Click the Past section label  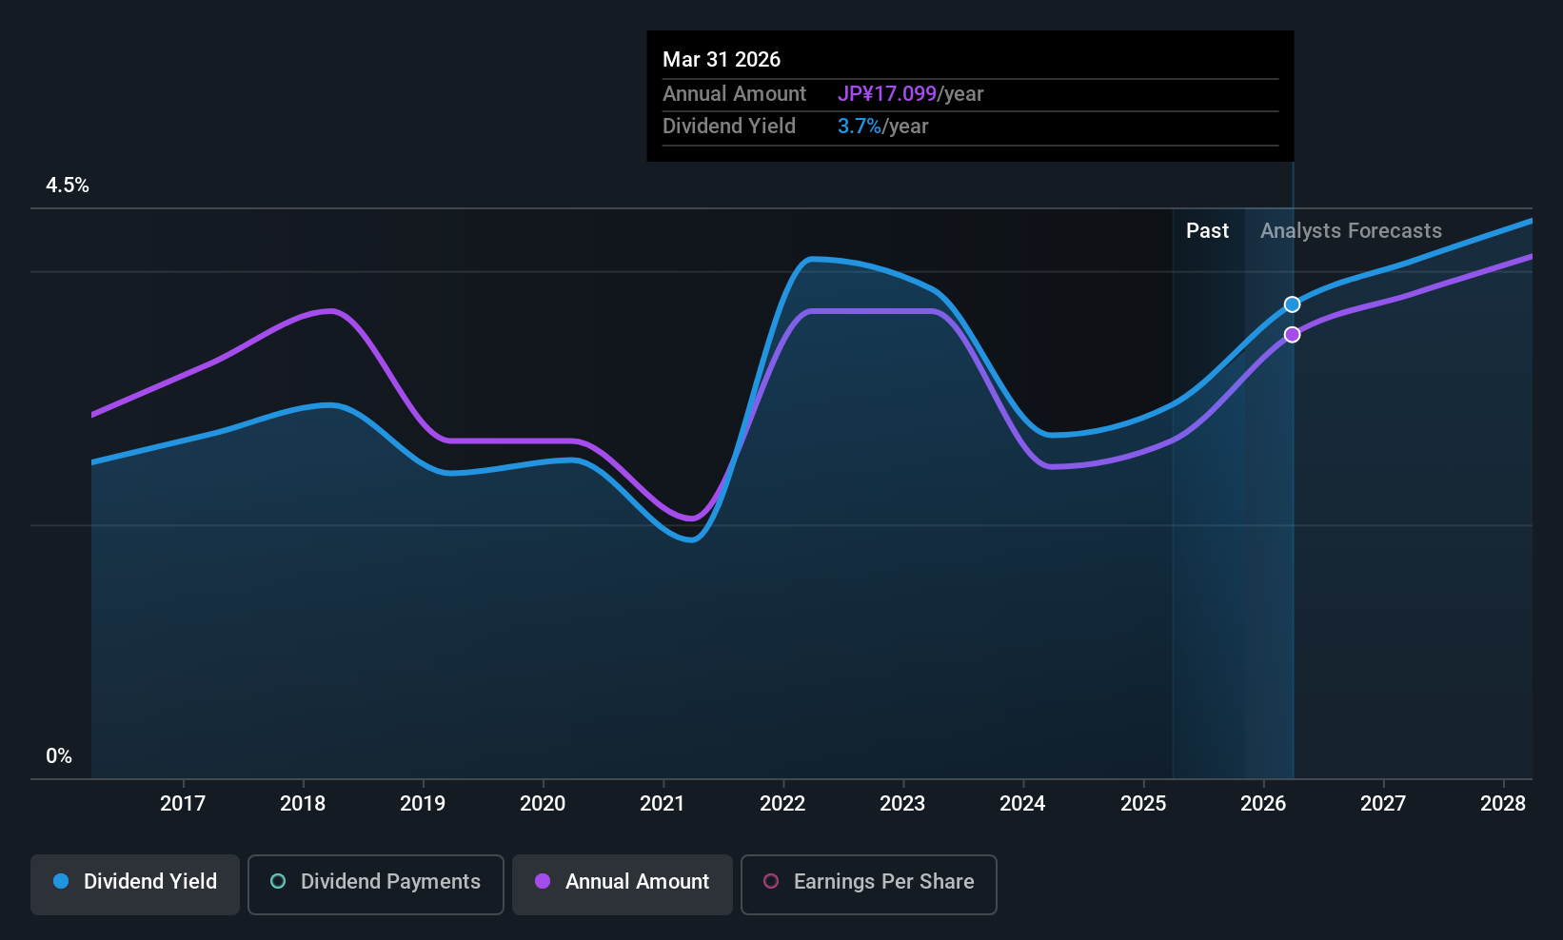[x=1207, y=231]
